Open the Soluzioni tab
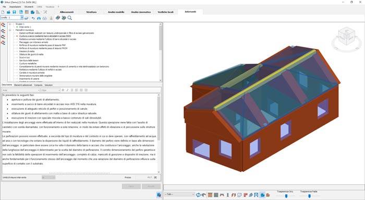365x200 pixels. click(48, 85)
